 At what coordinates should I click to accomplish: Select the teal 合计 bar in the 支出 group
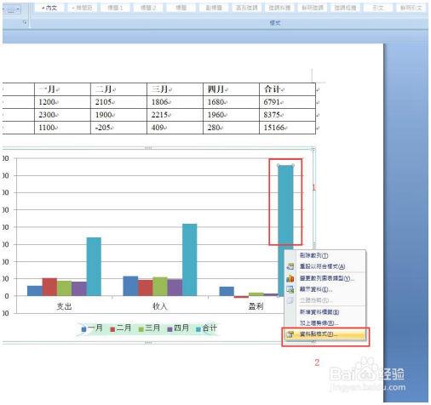tap(94, 266)
